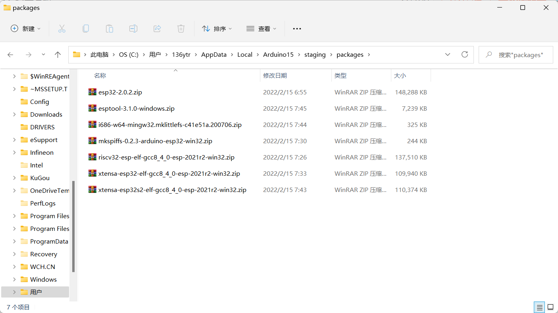Click Local in address breadcrumb

[245, 55]
